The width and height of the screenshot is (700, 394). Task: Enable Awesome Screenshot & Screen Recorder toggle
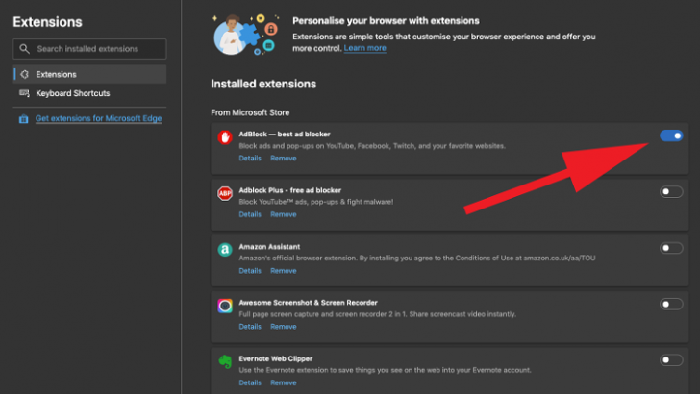[671, 305]
